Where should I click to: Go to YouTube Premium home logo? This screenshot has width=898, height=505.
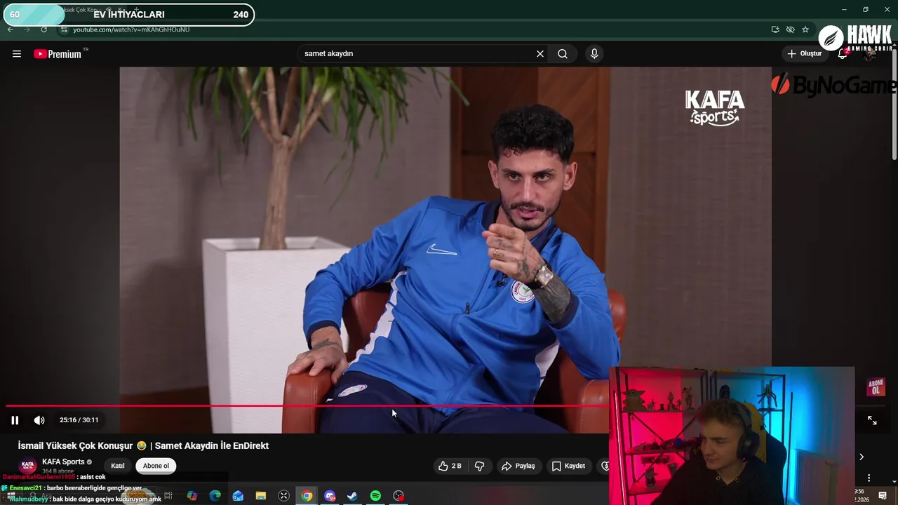(x=58, y=54)
